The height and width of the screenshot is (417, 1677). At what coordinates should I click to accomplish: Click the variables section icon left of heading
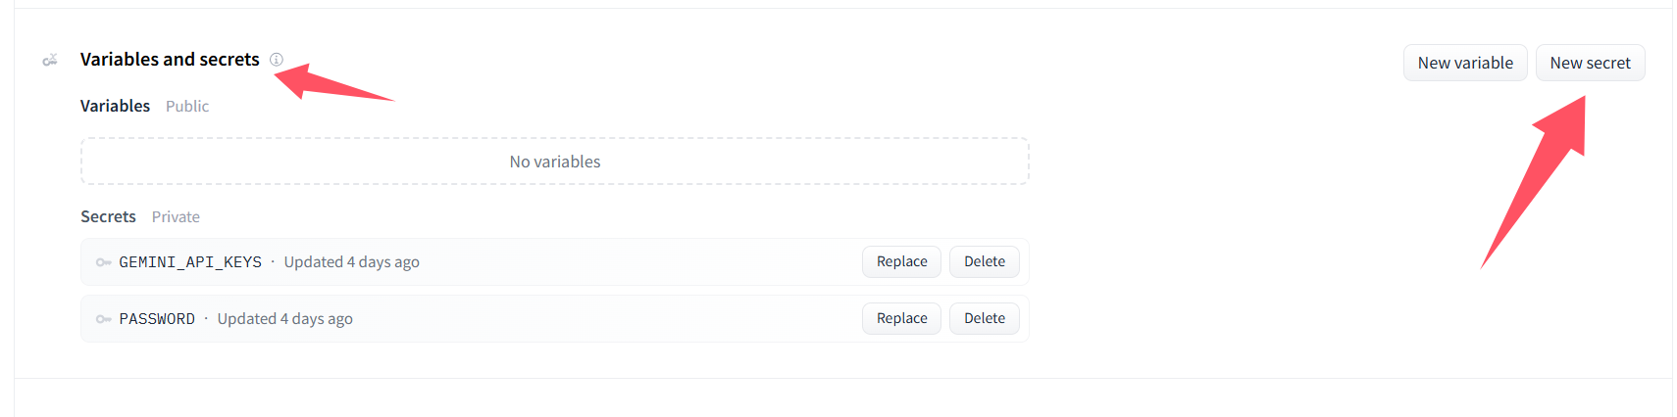click(50, 61)
